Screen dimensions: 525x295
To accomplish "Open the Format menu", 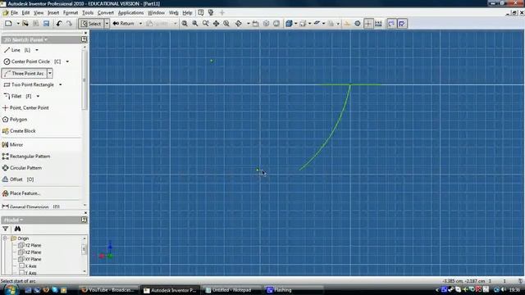I will click(71, 13).
